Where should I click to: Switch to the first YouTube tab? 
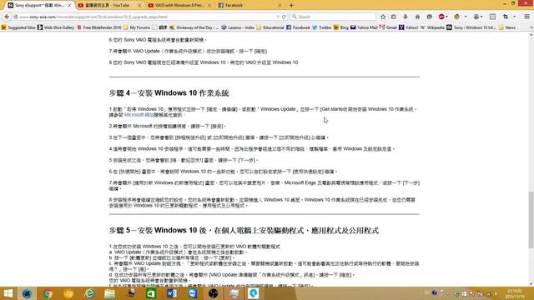click(108, 6)
